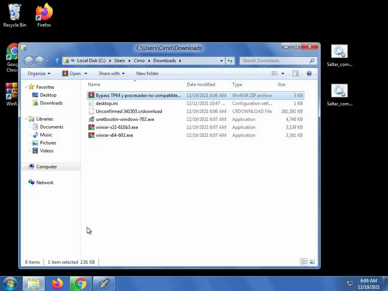Expand the arrow after Local Disk (C:)
Screen dimensions: 388x291
coord(110,61)
